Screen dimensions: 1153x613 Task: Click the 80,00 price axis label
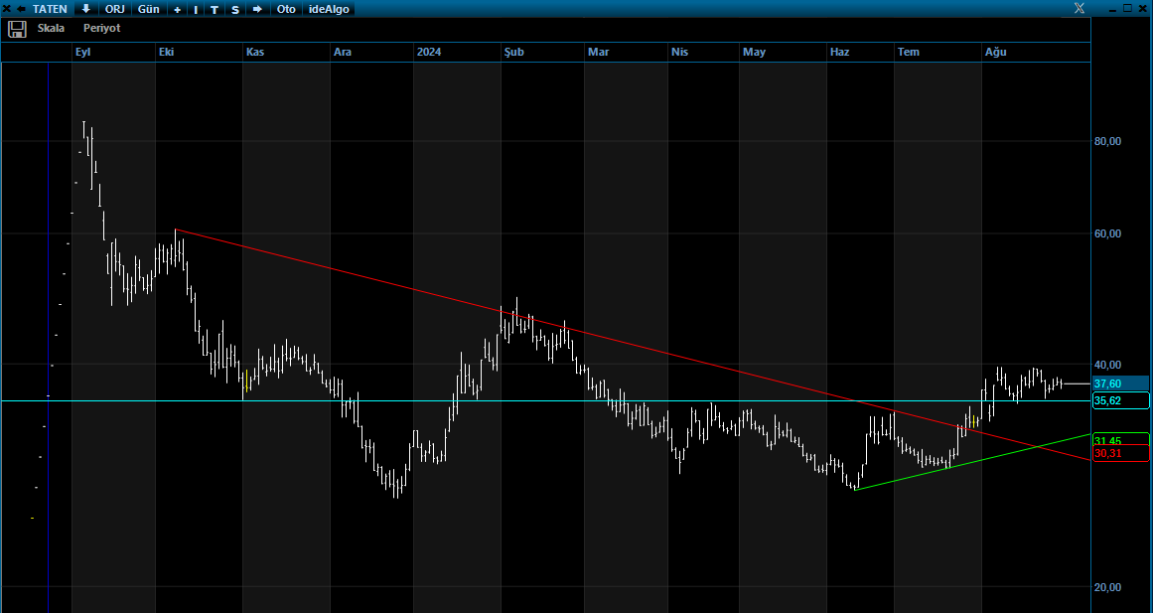[1107, 140]
